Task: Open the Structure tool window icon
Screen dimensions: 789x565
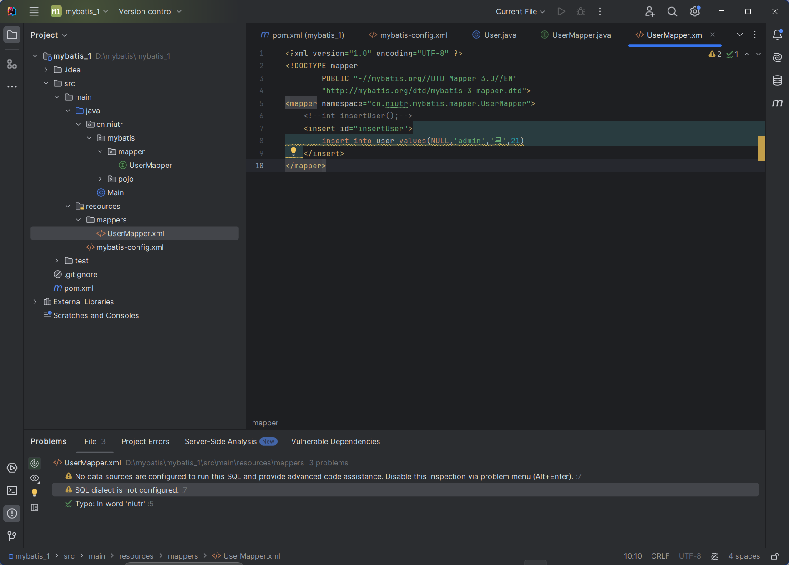Action: click(12, 64)
